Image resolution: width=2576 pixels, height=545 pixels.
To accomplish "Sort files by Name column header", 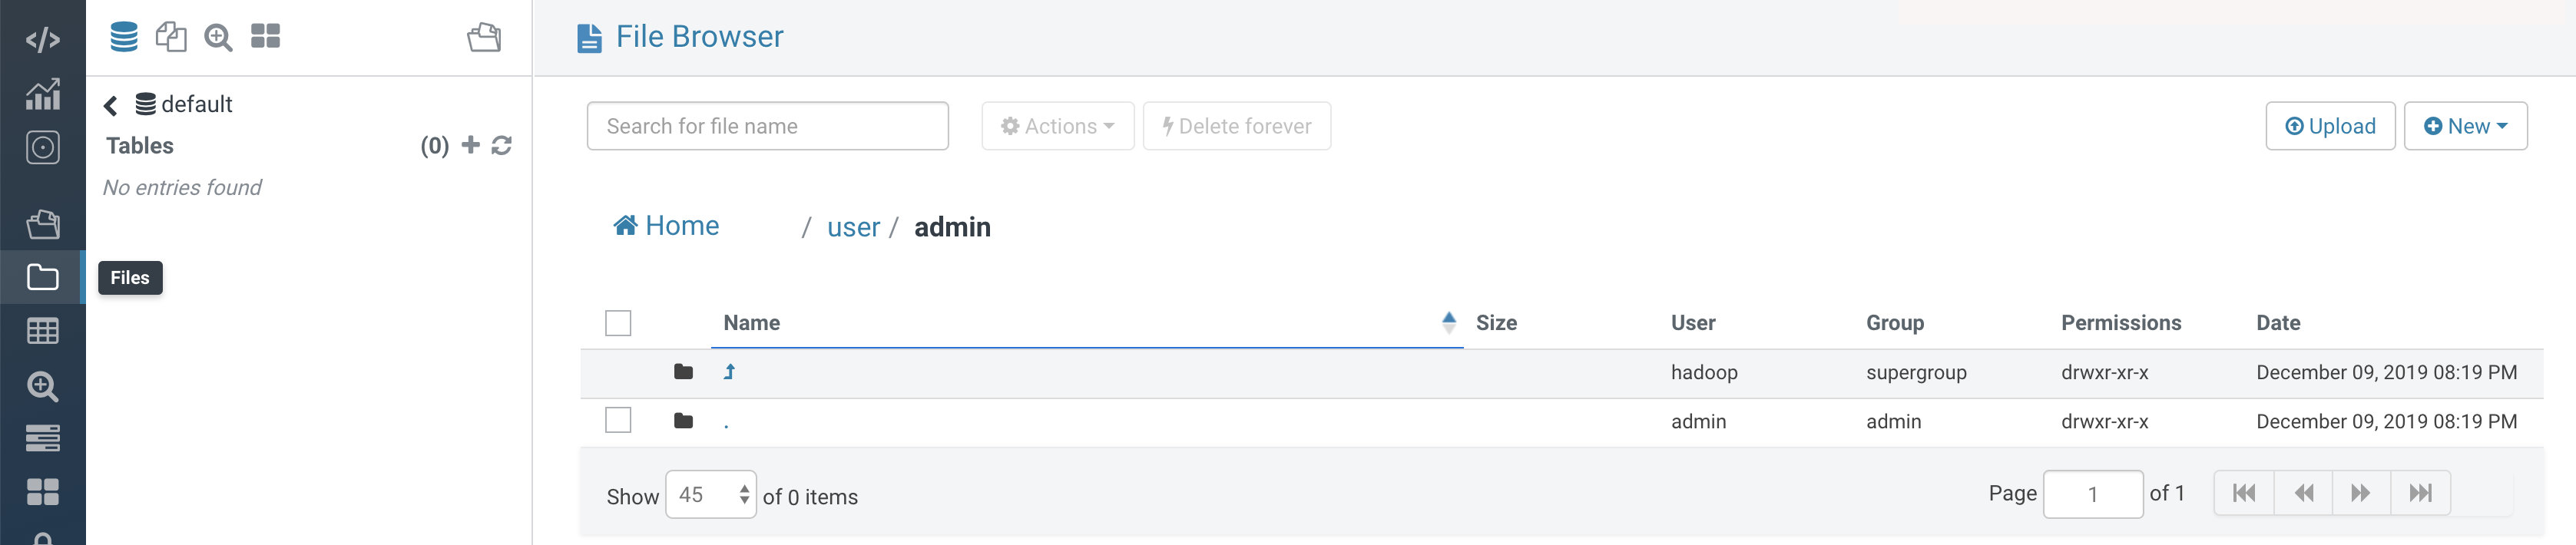I will (x=751, y=323).
